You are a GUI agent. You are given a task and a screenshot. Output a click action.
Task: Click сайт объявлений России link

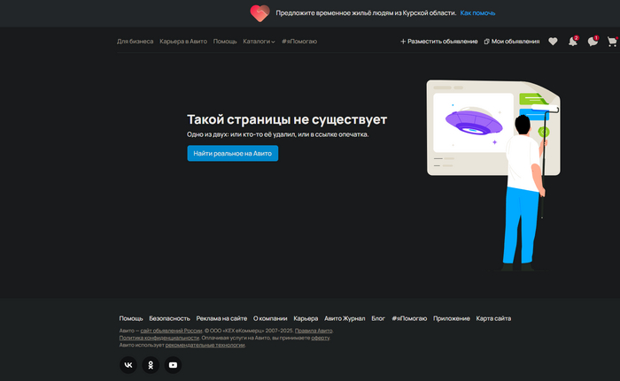pyautogui.click(x=171, y=331)
